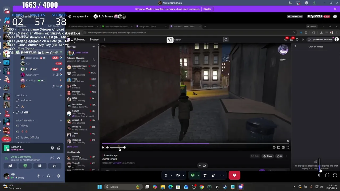Select CeyMoney in the voice channel list
The image size is (340, 191).
pos(41,75)
